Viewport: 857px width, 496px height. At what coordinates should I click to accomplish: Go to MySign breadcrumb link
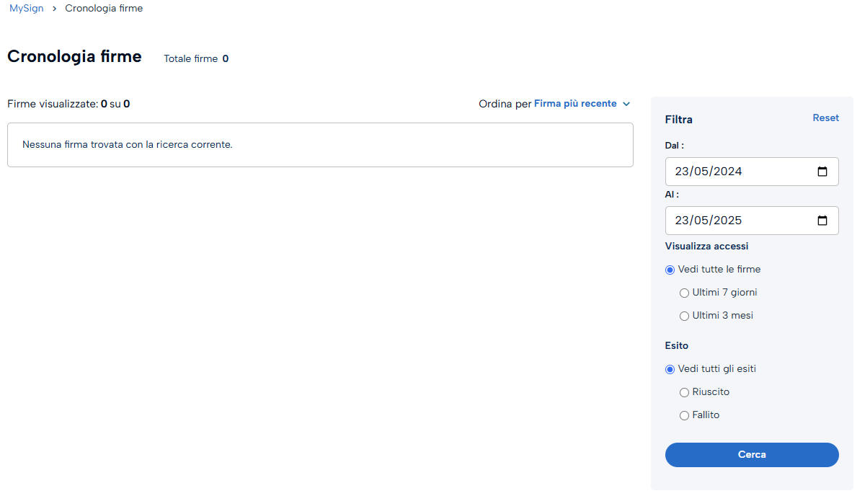coord(26,9)
